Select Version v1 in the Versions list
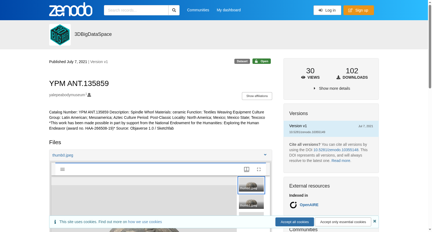Screen dimensions: 432x232 (331, 129)
